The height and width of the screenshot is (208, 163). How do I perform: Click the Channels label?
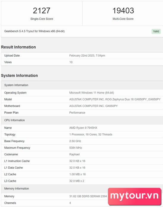10,203
